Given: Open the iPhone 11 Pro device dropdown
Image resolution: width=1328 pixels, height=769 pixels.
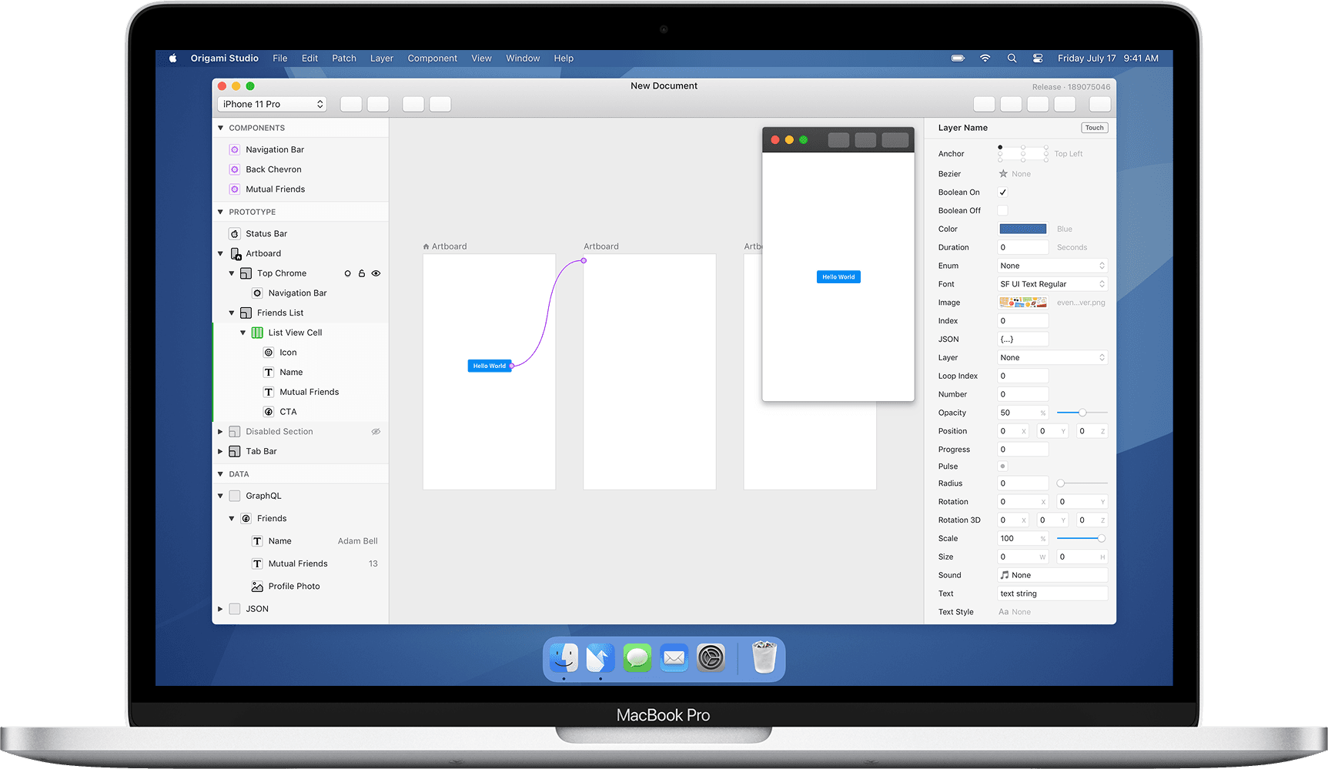Looking at the screenshot, I should click(273, 105).
